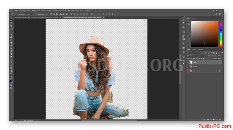Open the History panel icon in dock
Screen dimensions: 233x130
[183, 20]
